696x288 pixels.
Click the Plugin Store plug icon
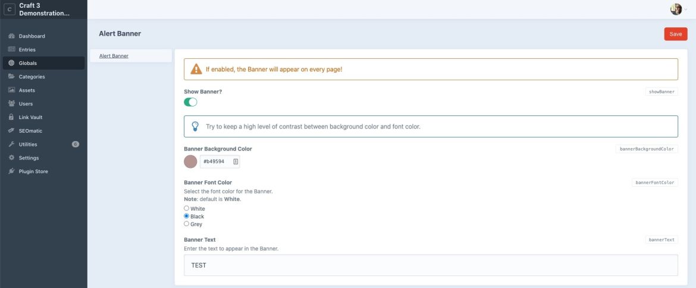coord(11,171)
